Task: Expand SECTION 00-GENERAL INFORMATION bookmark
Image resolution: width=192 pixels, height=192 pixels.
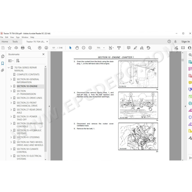Action: tap(11, 79)
